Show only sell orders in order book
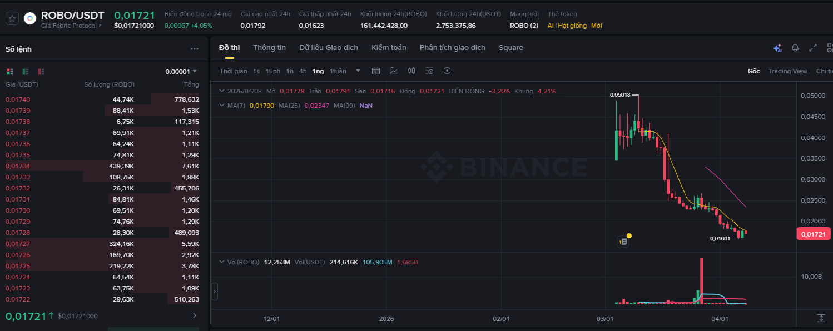Viewport: 833px width, 331px height. click(x=41, y=72)
